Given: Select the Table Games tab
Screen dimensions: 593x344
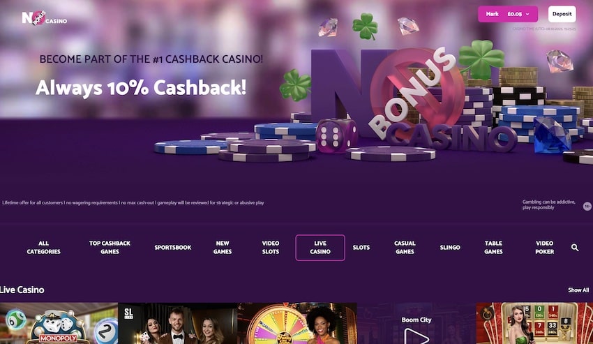Looking at the screenshot, I should (493, 248).
